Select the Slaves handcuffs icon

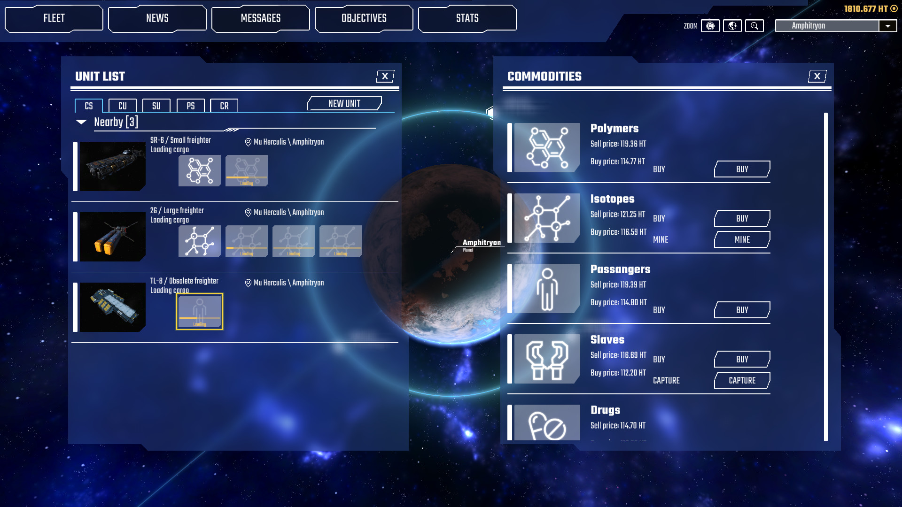pos(547,359)
